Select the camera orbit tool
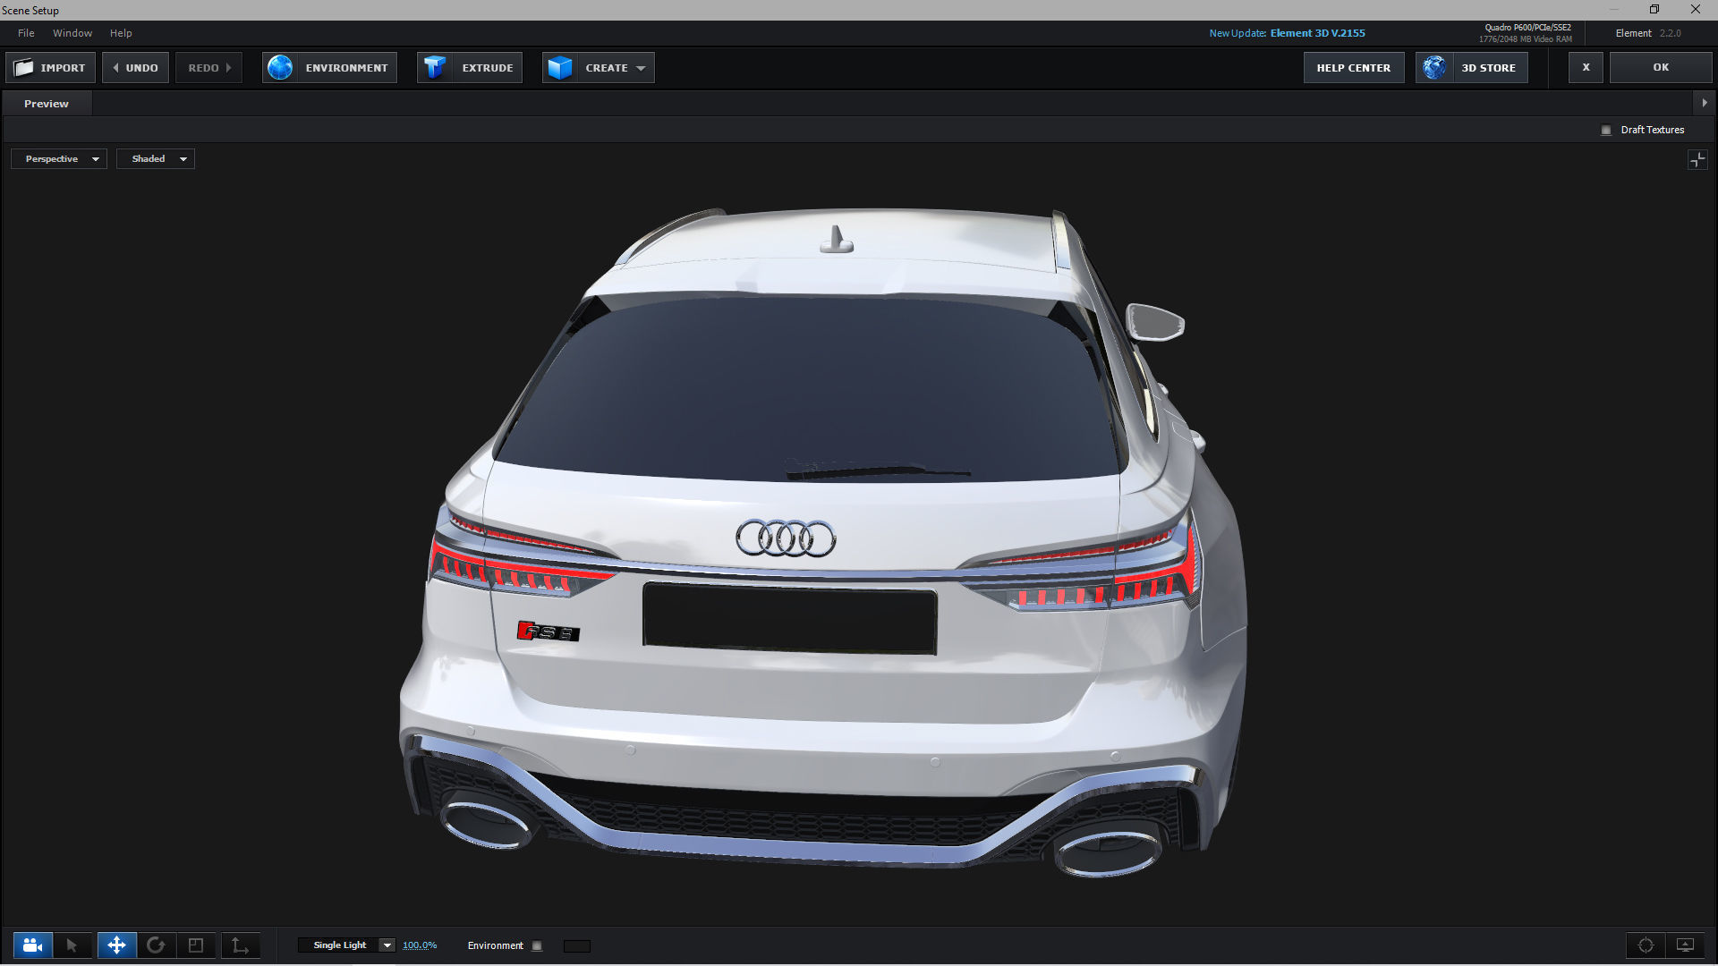The width and height of the screenshot is (1718, 966). (x=33, y=945)
